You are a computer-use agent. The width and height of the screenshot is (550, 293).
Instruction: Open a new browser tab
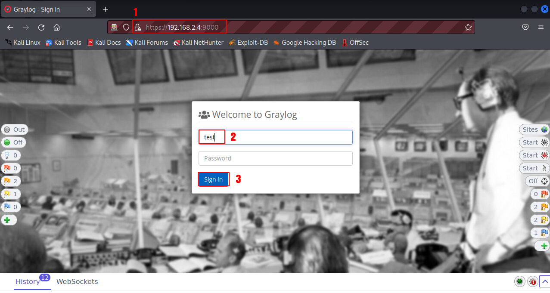[x=106, y=9]
